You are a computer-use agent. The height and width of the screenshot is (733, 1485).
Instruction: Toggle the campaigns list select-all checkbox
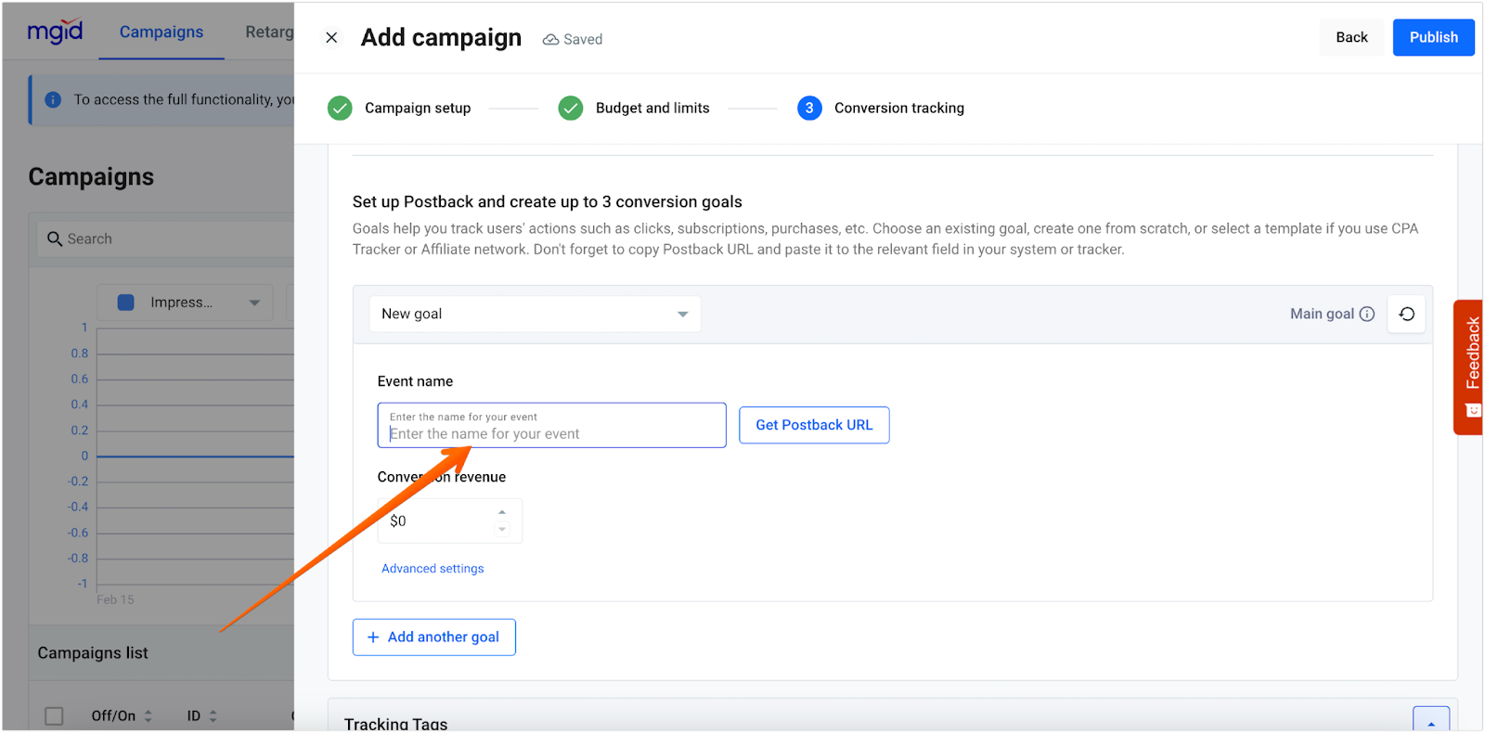tap(55, 715)
